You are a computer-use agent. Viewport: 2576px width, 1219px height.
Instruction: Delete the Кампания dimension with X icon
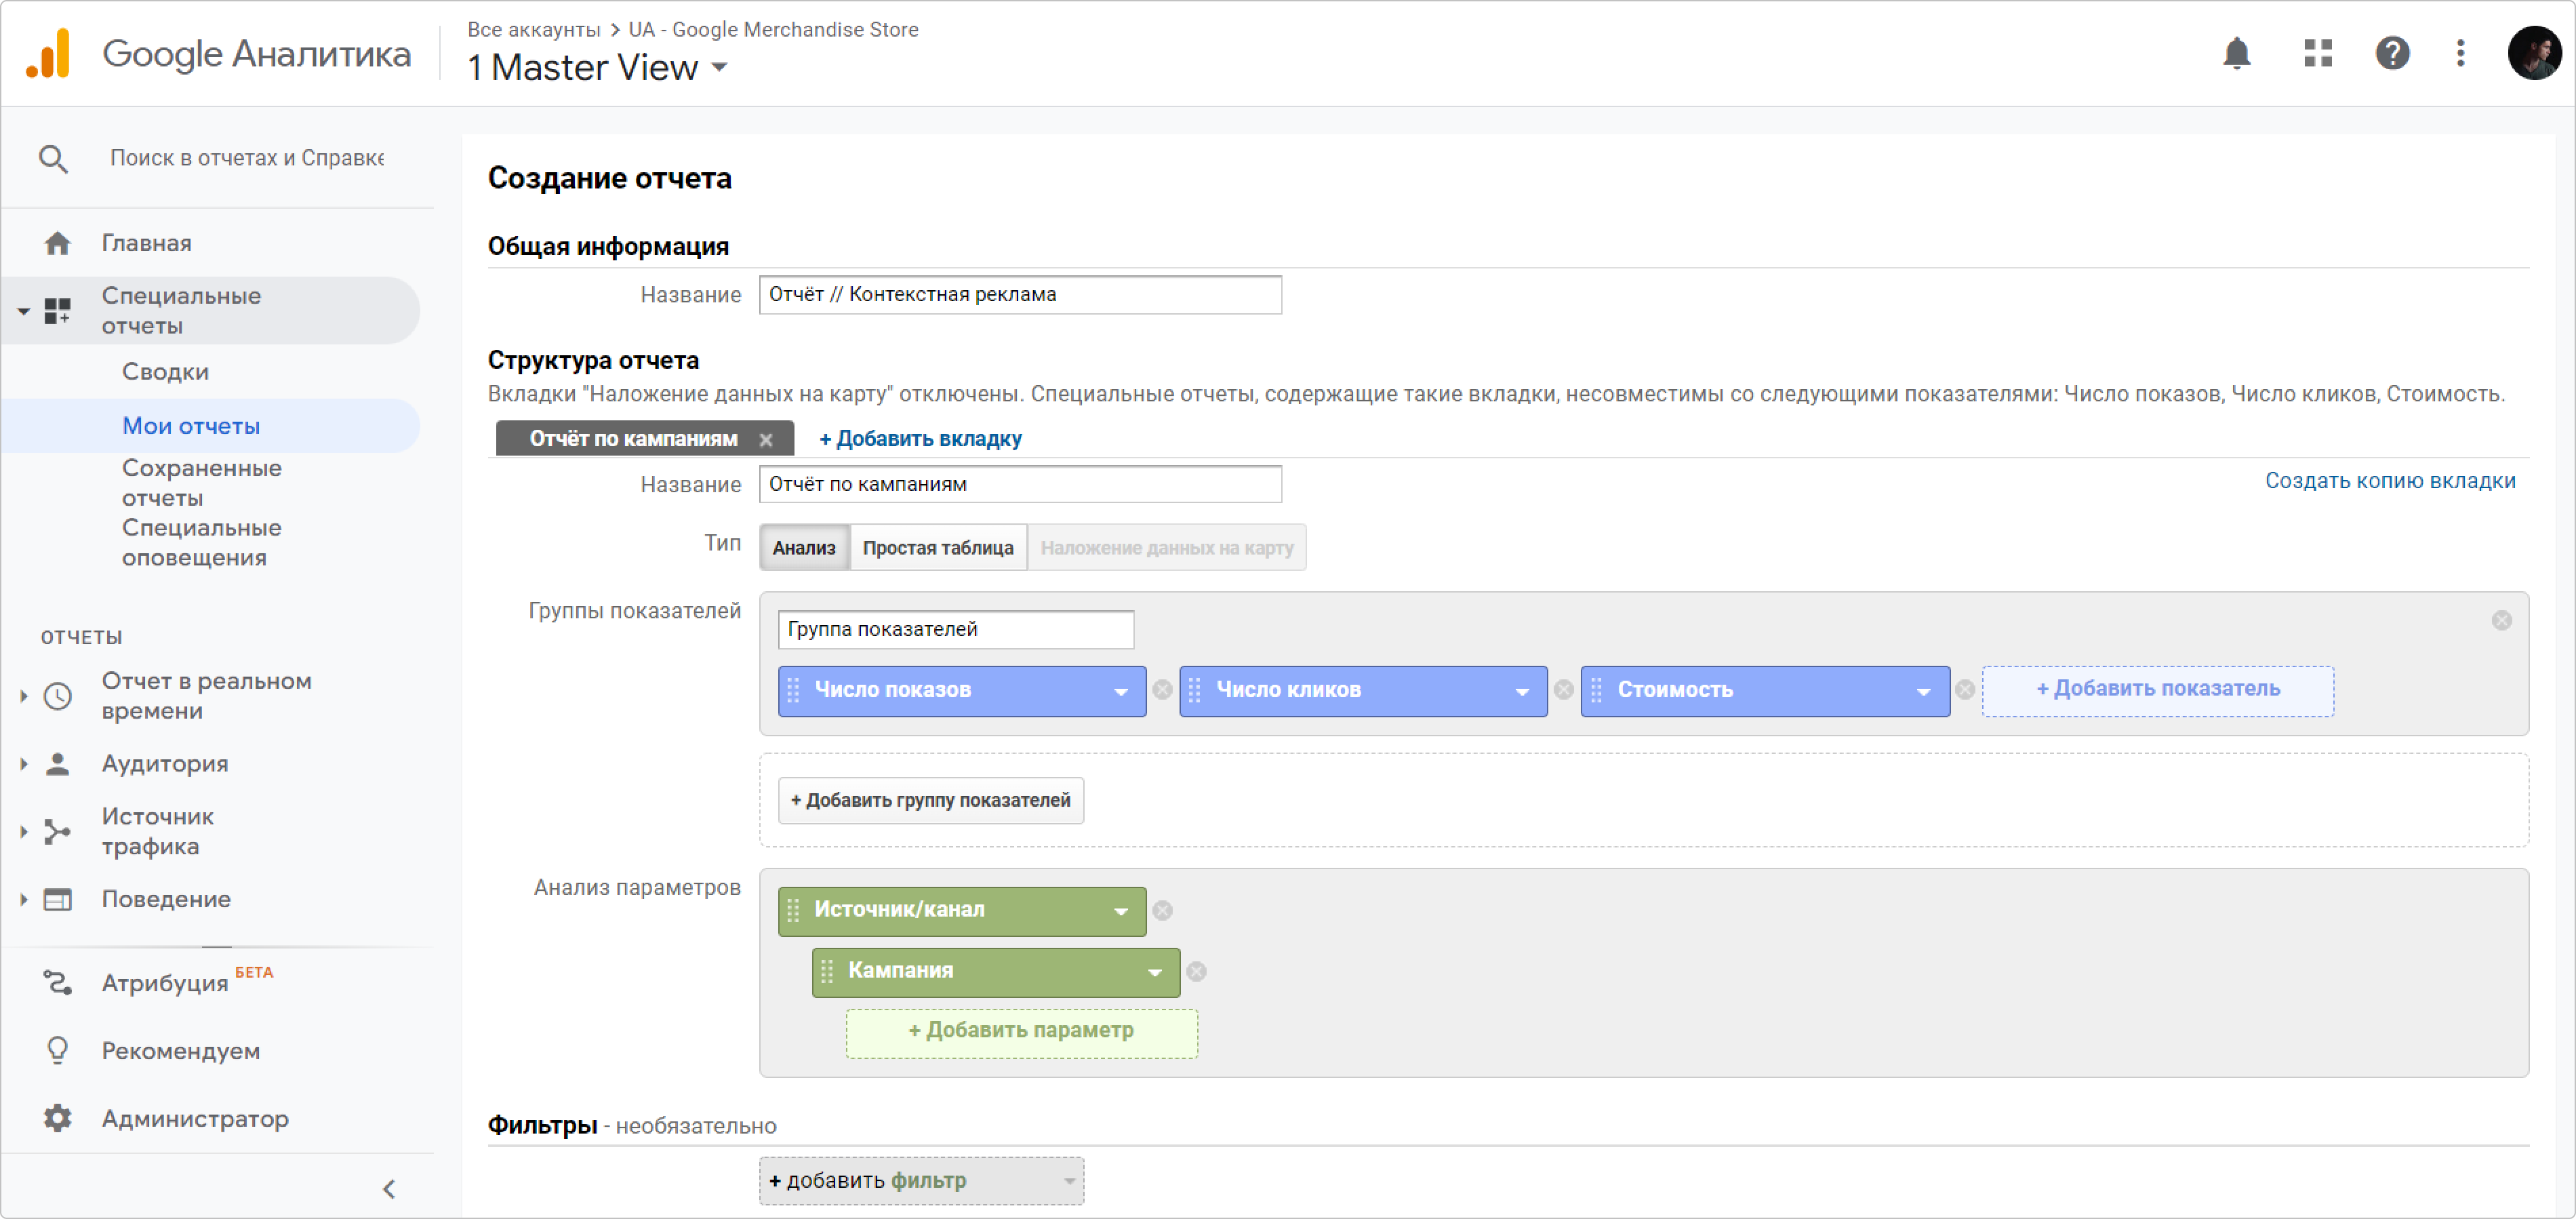tap(1196, 972)
